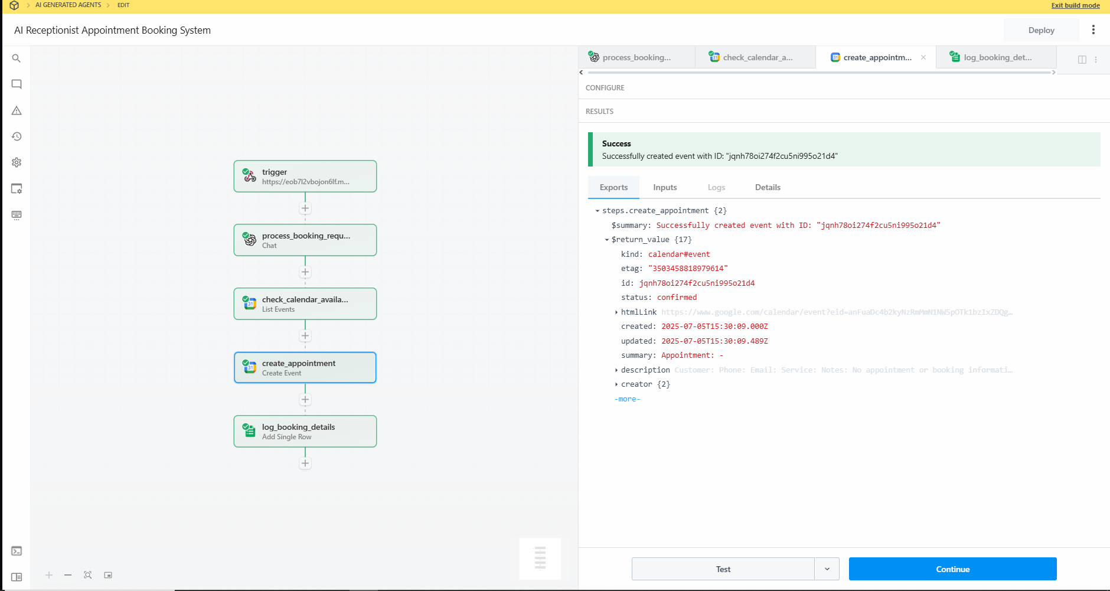Select the trigger node on the canvas
This screenshot has width=1110, height=591.
point(305,176)
